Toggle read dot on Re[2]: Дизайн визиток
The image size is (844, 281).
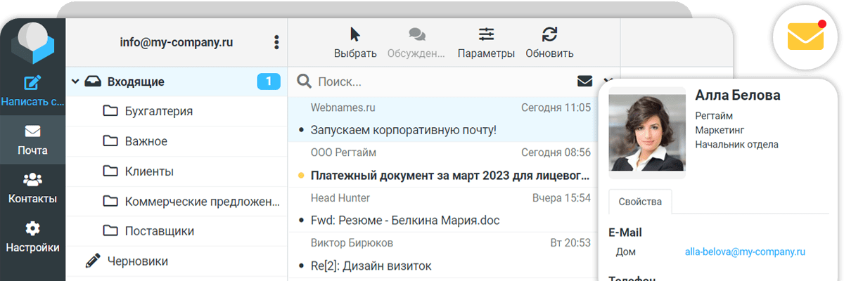(x=302, y=266)
